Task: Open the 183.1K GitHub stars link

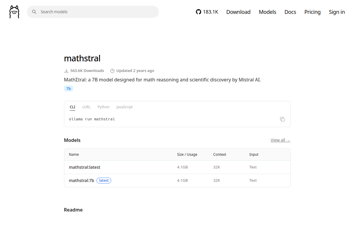Action: [207, 12]
